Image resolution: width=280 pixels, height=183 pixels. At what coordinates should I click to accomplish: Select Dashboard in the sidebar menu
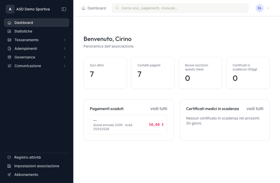[23, 22]
